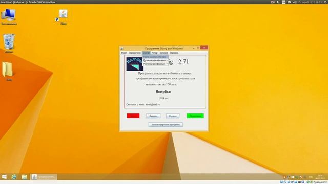This screenshot has height=184, width=328.
Task: Open the Ubuntu mail envelope indicator
Action: (289, 2)
